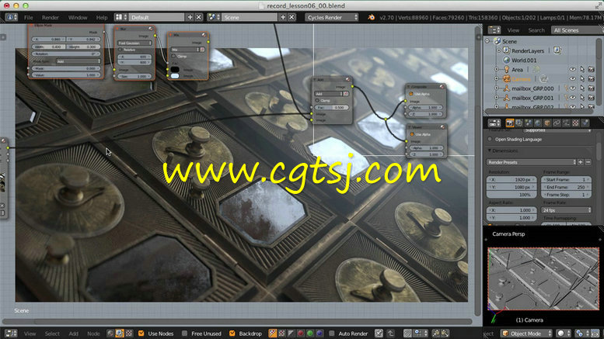Open the Render properties tab camera icon

pyautogui.click(x=510, y=123)
